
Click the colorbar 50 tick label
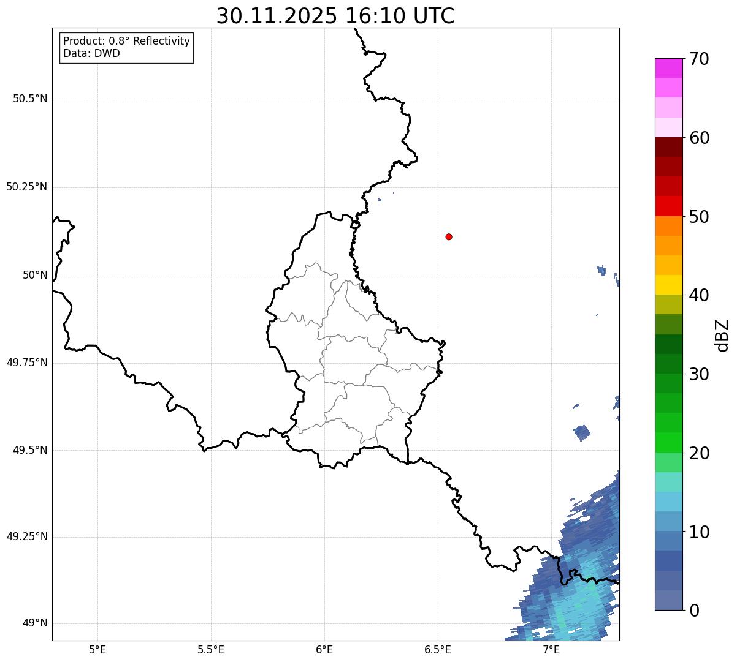tap(698, 217)
